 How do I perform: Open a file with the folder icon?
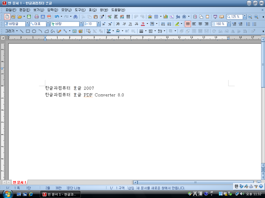(x=20, y=17)
